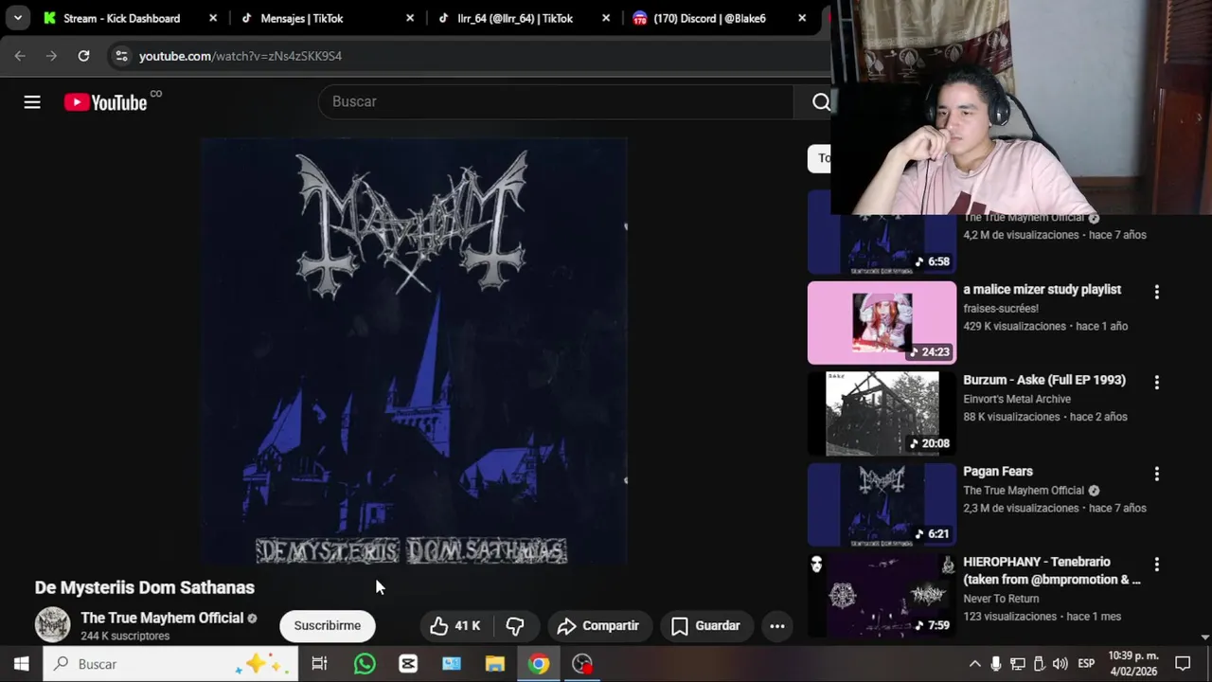Close the llrr_64 TikTok tab
The width and height of the screenshot is (1212, 682).
click(x=606, y=18)
